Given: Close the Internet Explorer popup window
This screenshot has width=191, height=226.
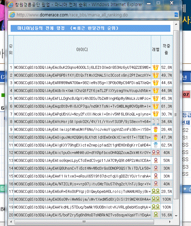Looking at the screenshot, I should pyautogui.click(x=171, y=3).
